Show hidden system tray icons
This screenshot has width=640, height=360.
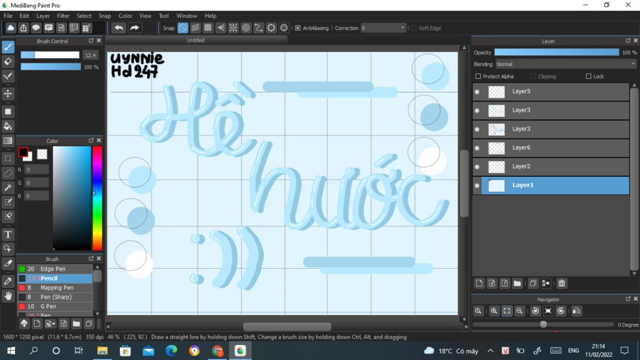pos(491,351)
